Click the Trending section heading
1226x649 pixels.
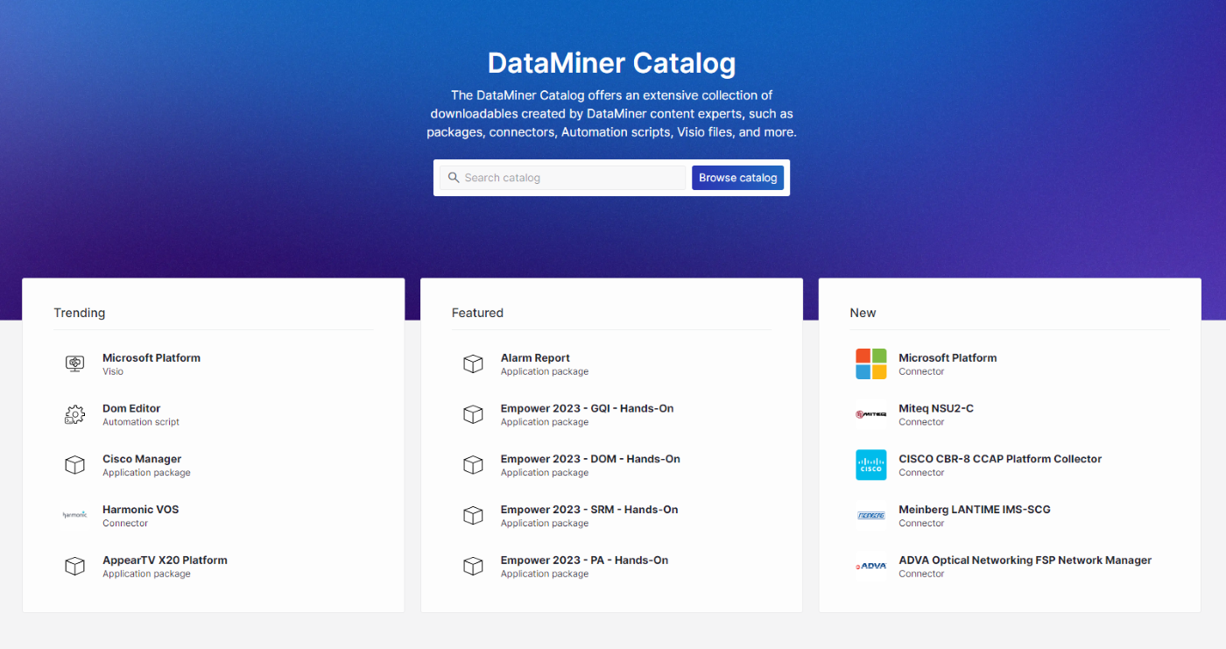pyautogui.click(x=79, y=313)
